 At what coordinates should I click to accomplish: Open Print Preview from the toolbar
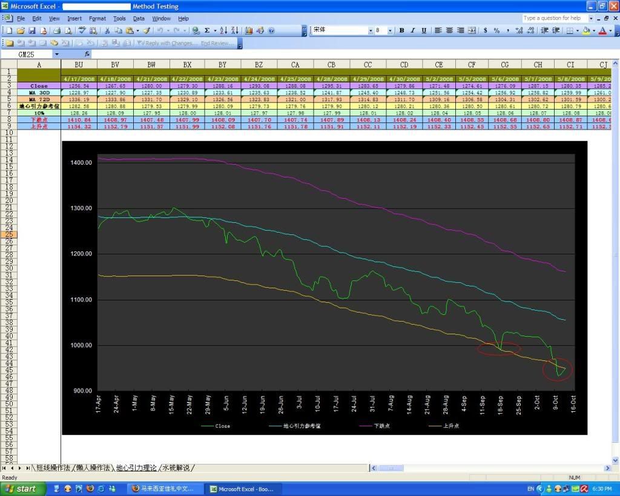click(x=68, y=30)
